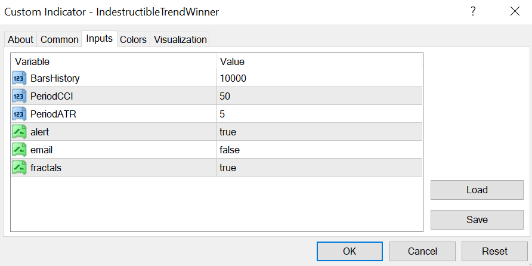This screenshot has width=532, height=266.
Task: Click the integer icon beside BarsHistory
Action: 19,78
